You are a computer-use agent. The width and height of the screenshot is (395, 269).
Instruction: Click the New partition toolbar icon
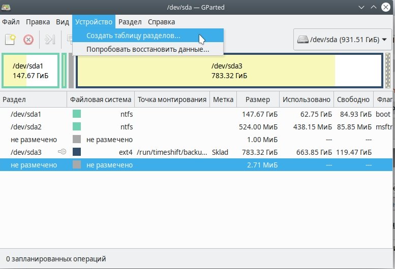pyautogui.click(x=10, y=40)
